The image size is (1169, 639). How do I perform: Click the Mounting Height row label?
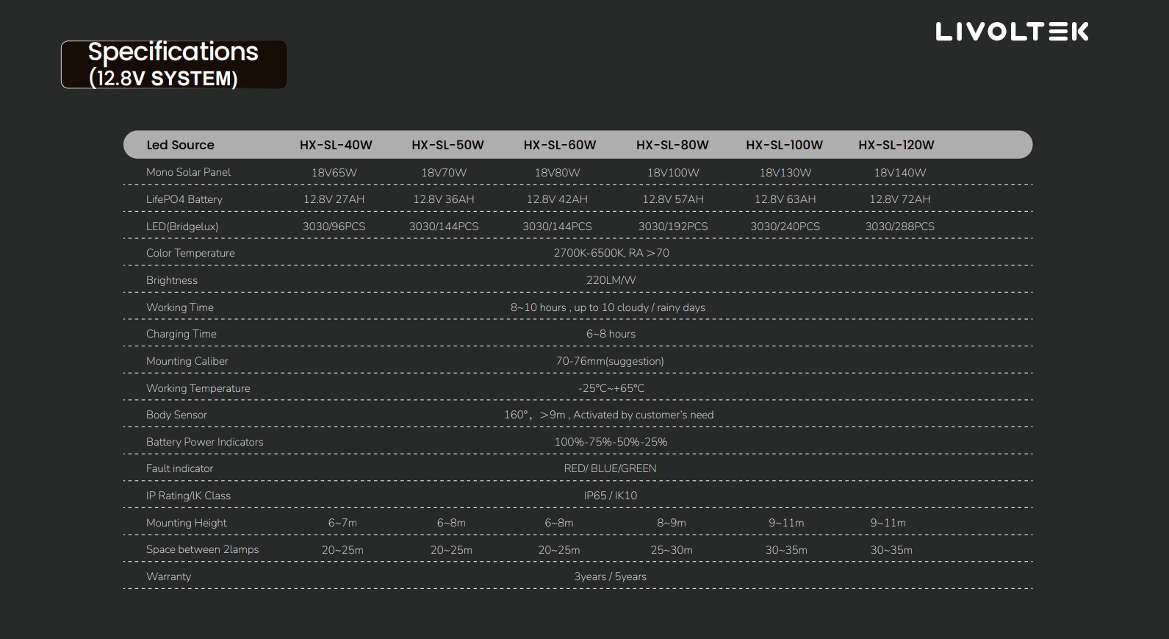click(x=187, y=523)
